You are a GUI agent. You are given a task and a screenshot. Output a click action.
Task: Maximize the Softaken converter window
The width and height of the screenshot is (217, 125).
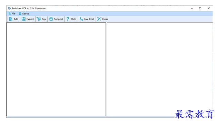click(x=200, y=8)
